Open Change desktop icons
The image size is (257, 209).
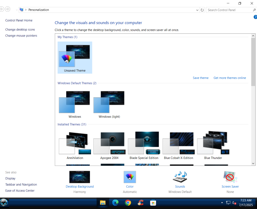point(20,30)
